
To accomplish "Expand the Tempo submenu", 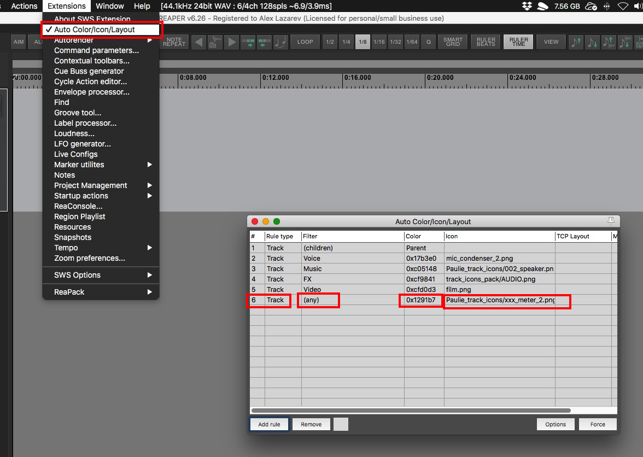I will click(101, 248).
